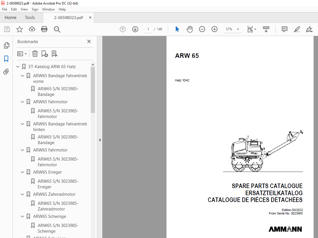Add file to starred with star icon
This screenshot has width=318, height=238.
(x=20, y=29)
